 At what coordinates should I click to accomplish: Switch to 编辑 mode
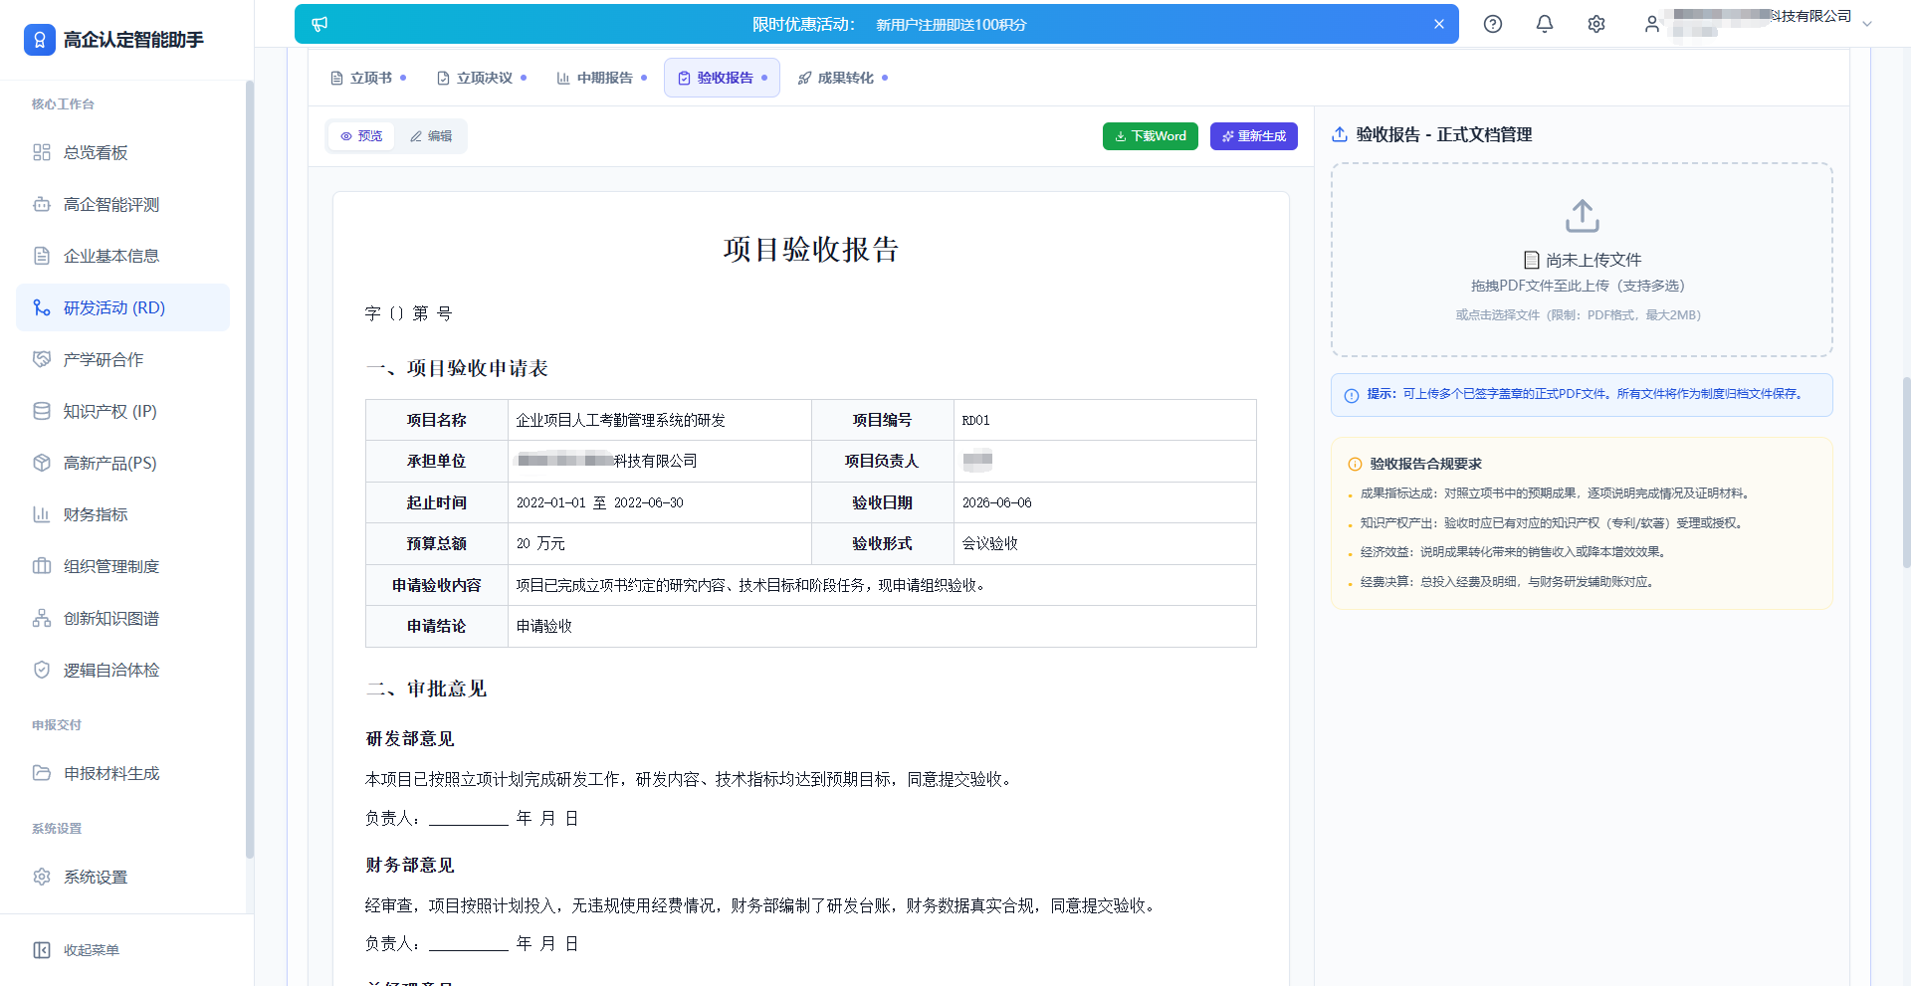[x=431, y=136]
